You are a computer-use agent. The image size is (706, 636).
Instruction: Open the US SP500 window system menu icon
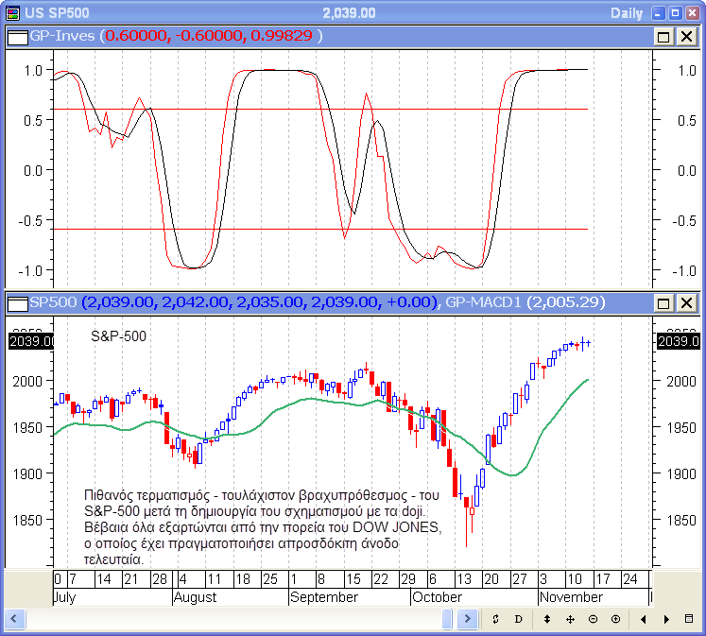12,13
